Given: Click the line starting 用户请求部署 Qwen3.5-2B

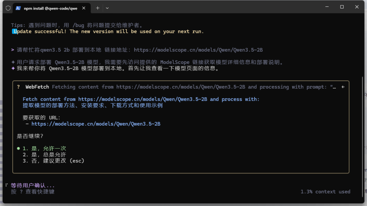Looking at the screenshot, I should 150,62.
